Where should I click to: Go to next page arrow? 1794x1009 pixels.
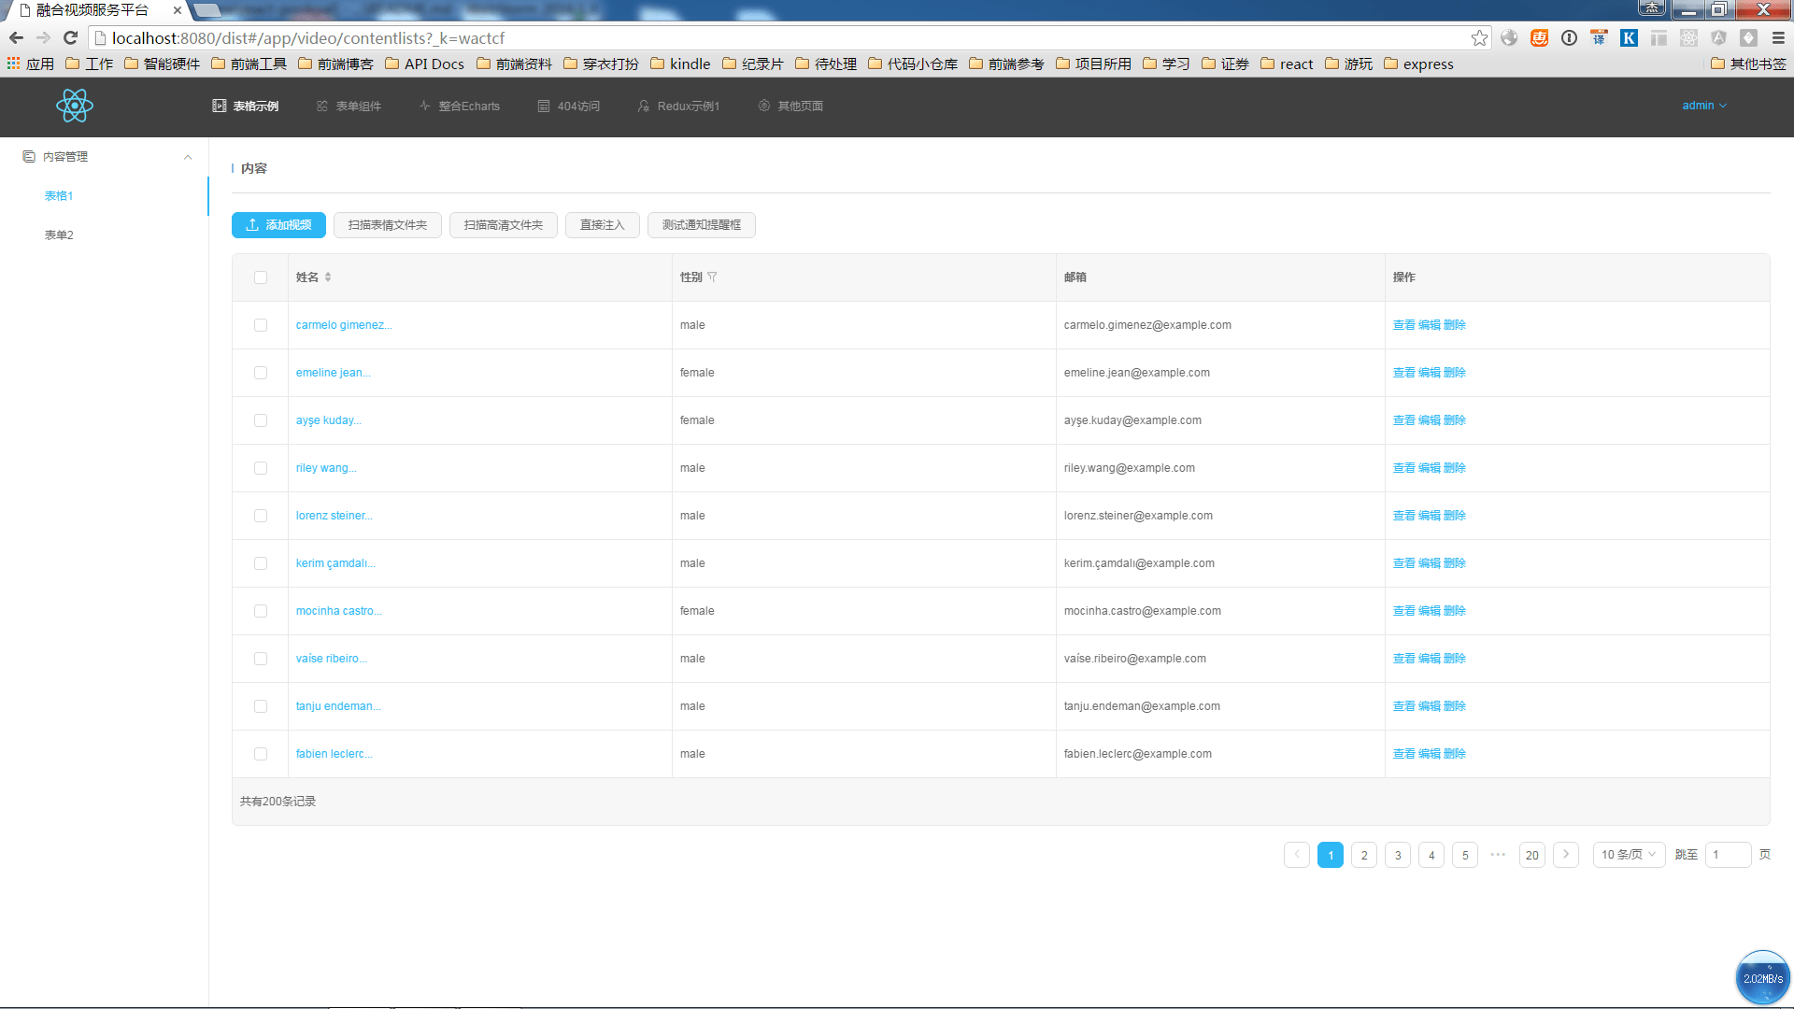(x=1566, y=855)
